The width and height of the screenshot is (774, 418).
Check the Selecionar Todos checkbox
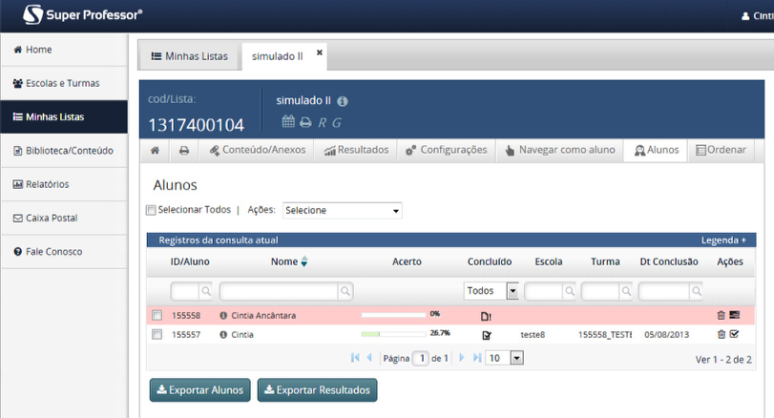(x=151, y=210)
